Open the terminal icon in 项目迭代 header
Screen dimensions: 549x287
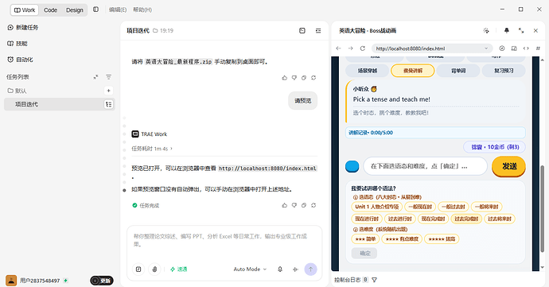(302, 31)
